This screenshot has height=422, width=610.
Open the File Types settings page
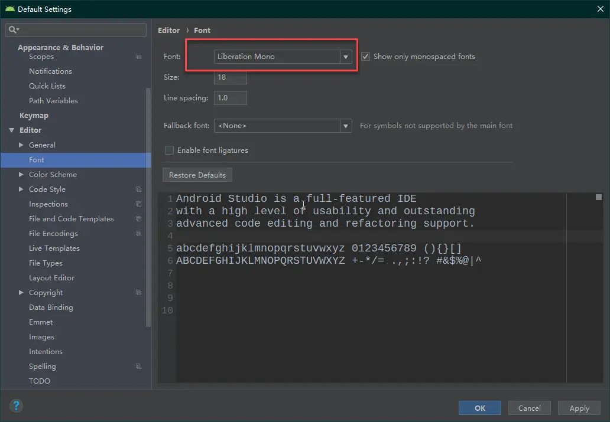[x=46, y=263]
